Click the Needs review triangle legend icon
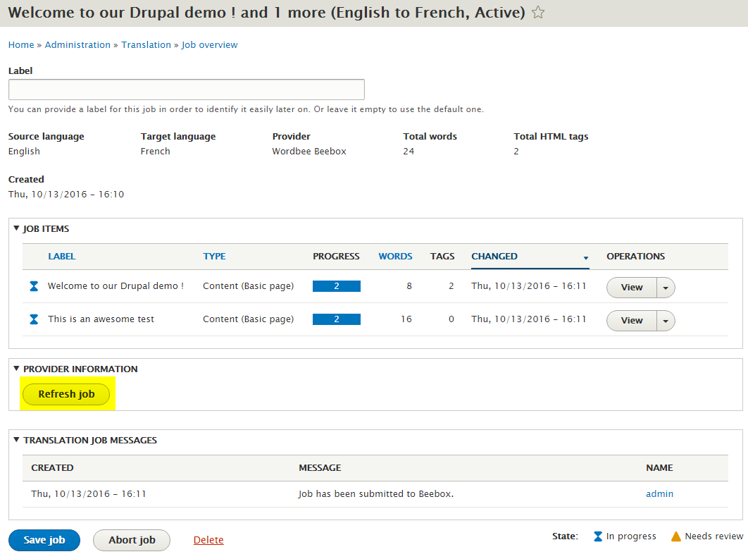The image size is (748, 559). click(676, 536)
